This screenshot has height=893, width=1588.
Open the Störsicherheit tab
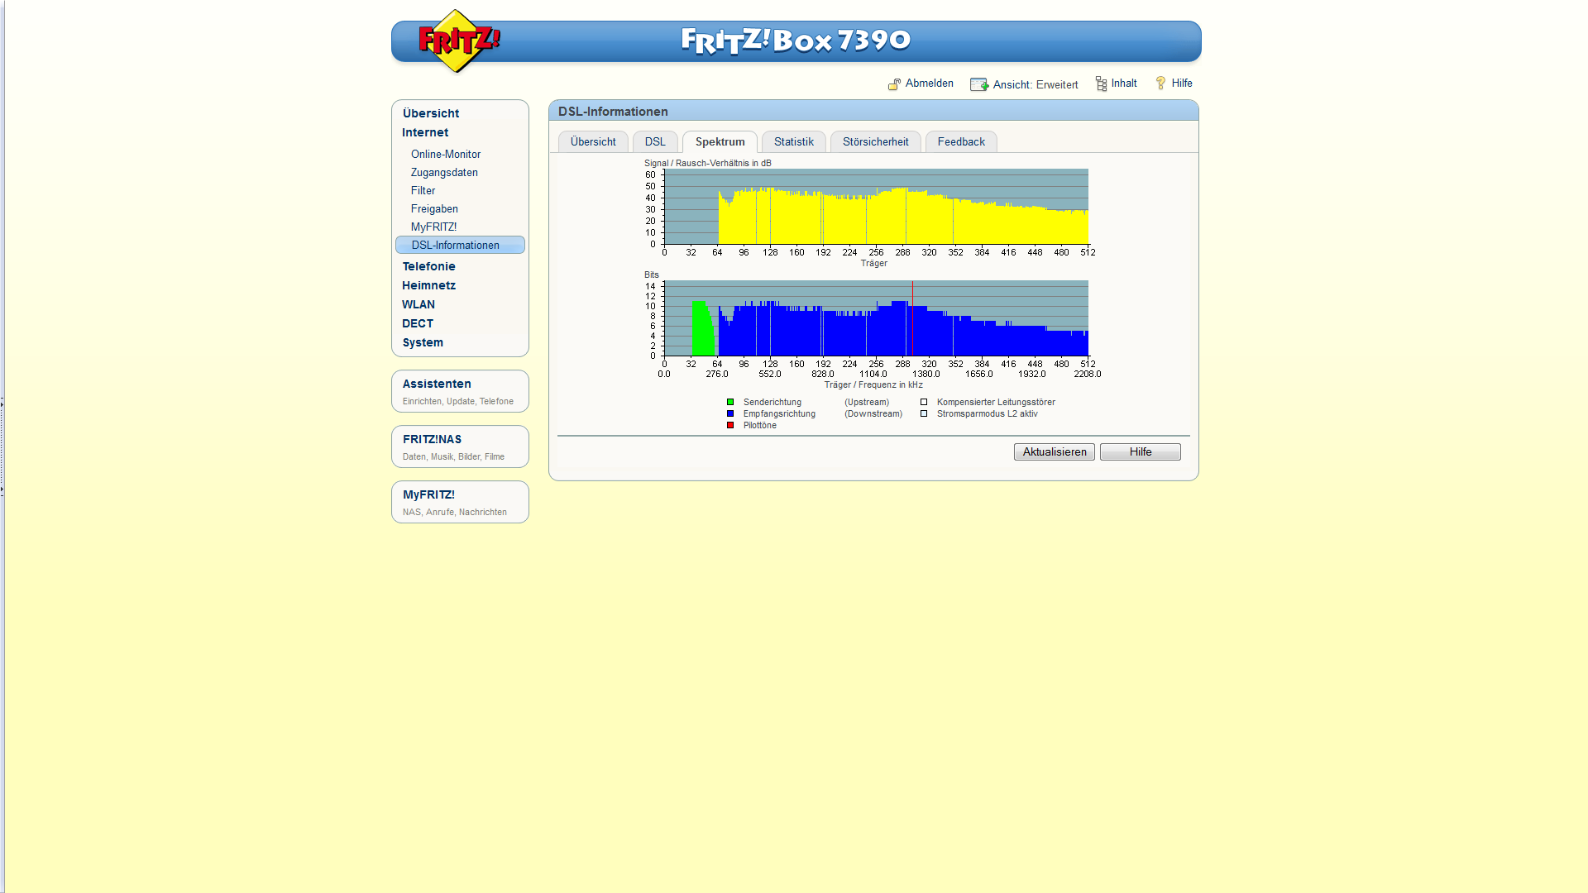876,142
